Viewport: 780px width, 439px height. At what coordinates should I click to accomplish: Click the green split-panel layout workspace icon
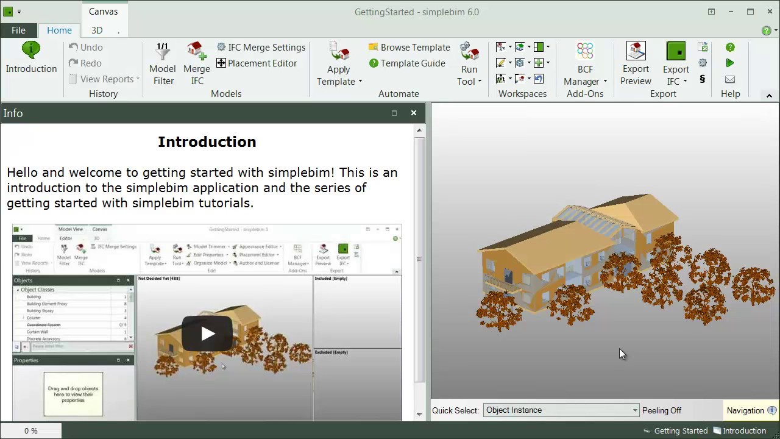coord(539,47)
